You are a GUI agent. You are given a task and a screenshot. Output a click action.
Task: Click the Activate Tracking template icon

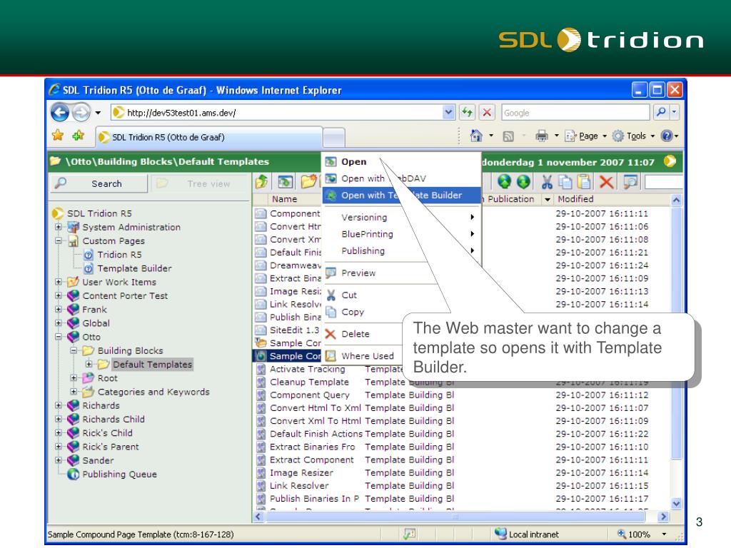pyautogui.click(x=261, y=369)
